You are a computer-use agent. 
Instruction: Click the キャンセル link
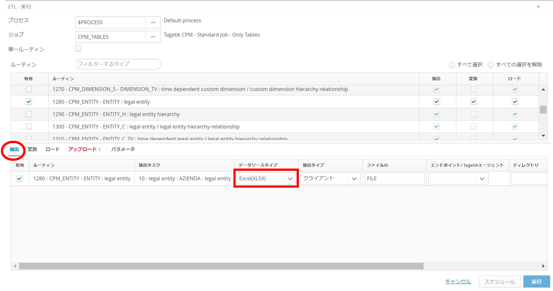point(458,281)
